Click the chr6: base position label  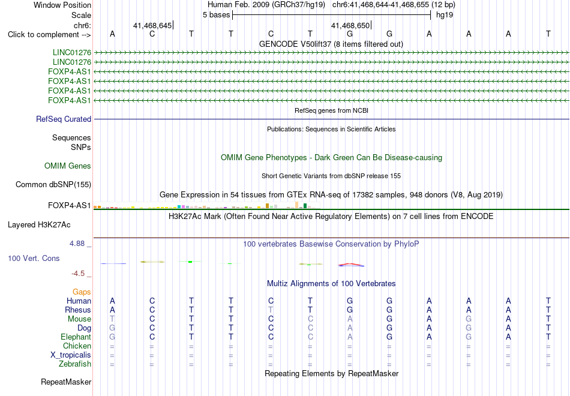pos(82,25)
